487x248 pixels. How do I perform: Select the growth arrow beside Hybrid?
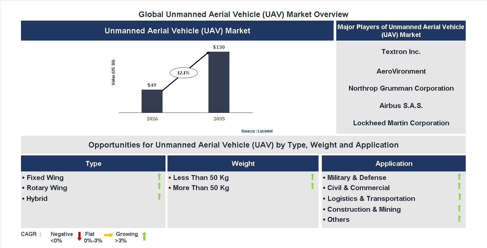click(159, 197)
